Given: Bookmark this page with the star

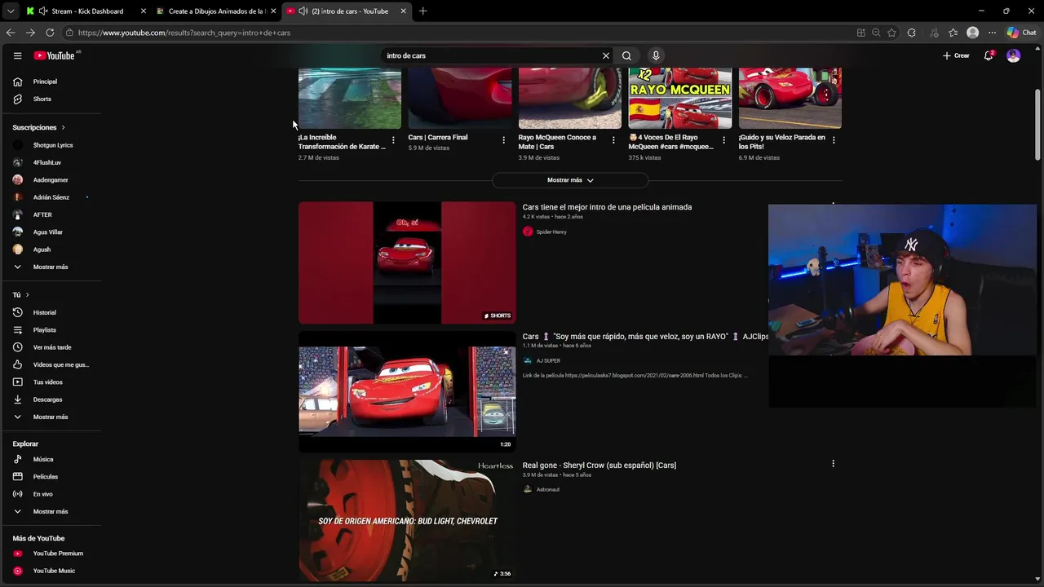Looking at the screenshot, I should (891, 33).
